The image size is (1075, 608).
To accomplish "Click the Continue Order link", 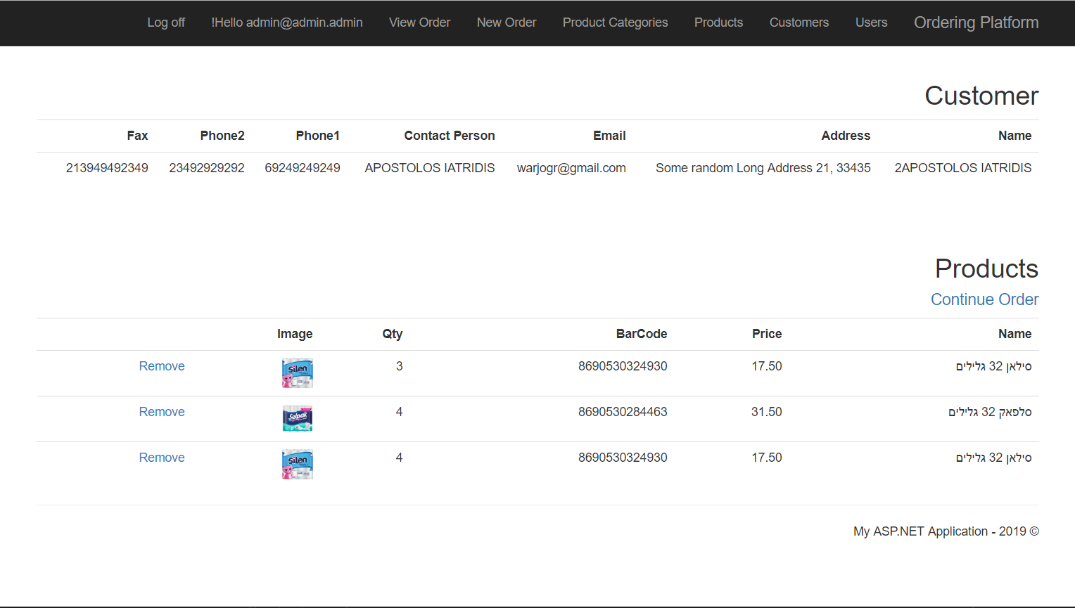I will (x=984, y=299).
